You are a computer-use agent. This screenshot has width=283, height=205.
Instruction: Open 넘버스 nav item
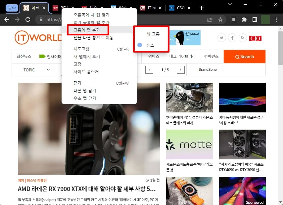(154, 57)
